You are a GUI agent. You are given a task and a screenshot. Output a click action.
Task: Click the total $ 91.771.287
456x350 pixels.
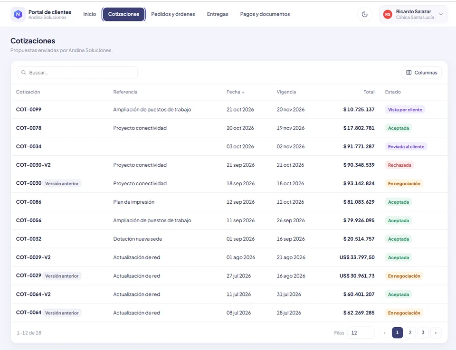[x=359, y=147]
